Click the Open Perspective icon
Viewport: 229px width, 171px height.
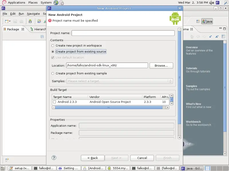tap(198, 21)
